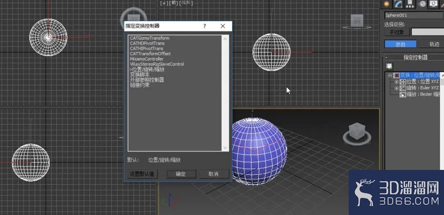Click the Sphere001 object name field
Screen dimensions: 444x215
pos(414,15)
